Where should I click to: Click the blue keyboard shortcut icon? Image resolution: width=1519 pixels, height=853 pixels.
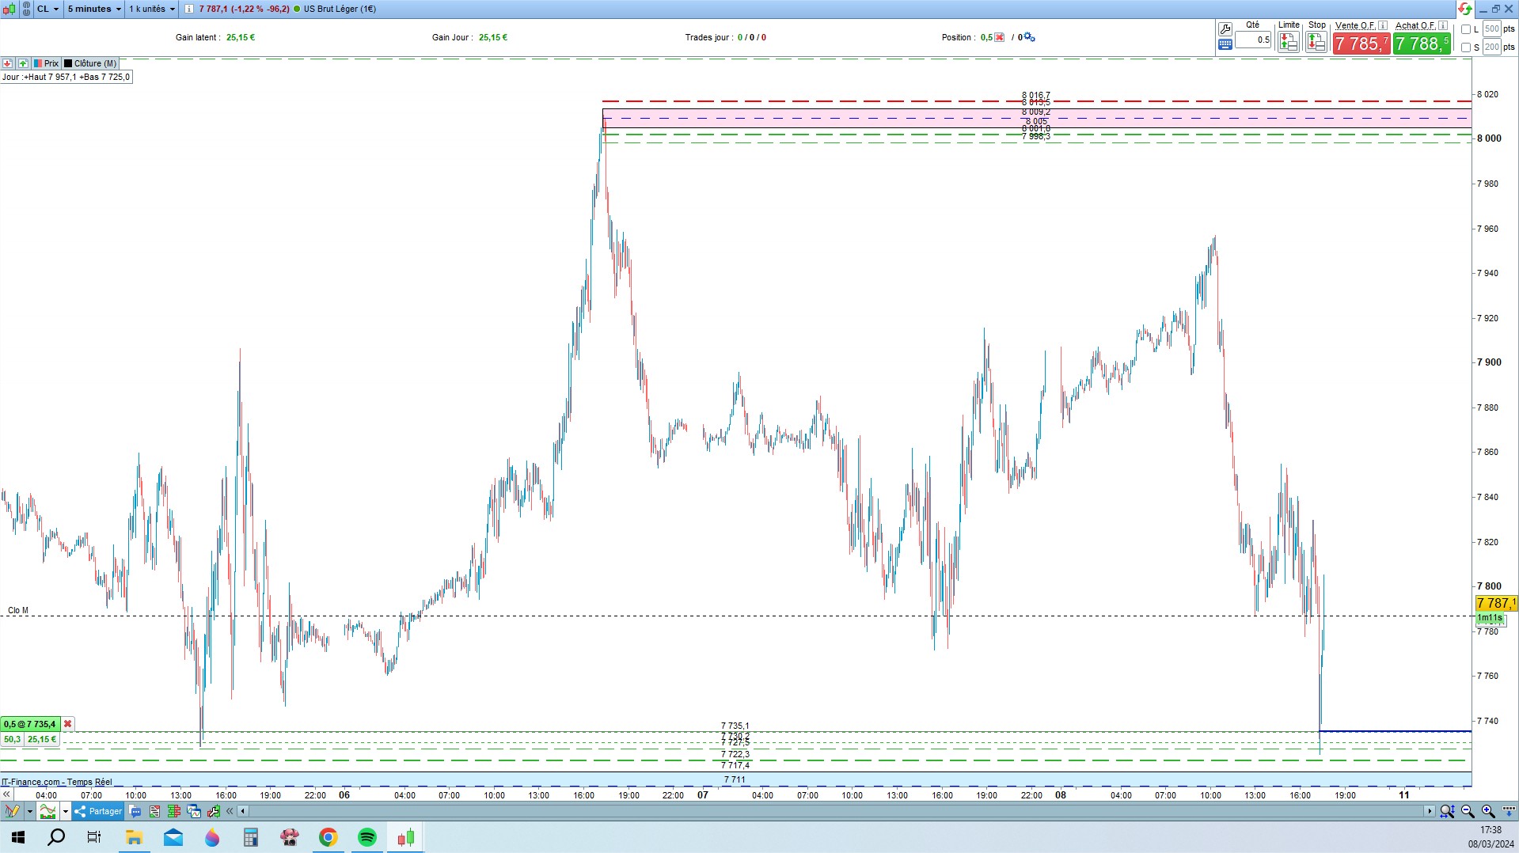[1225, 45]
